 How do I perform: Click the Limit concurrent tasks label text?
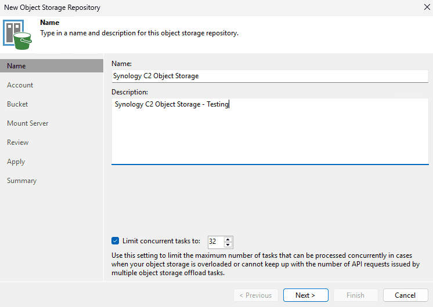[x=161, y=241]
